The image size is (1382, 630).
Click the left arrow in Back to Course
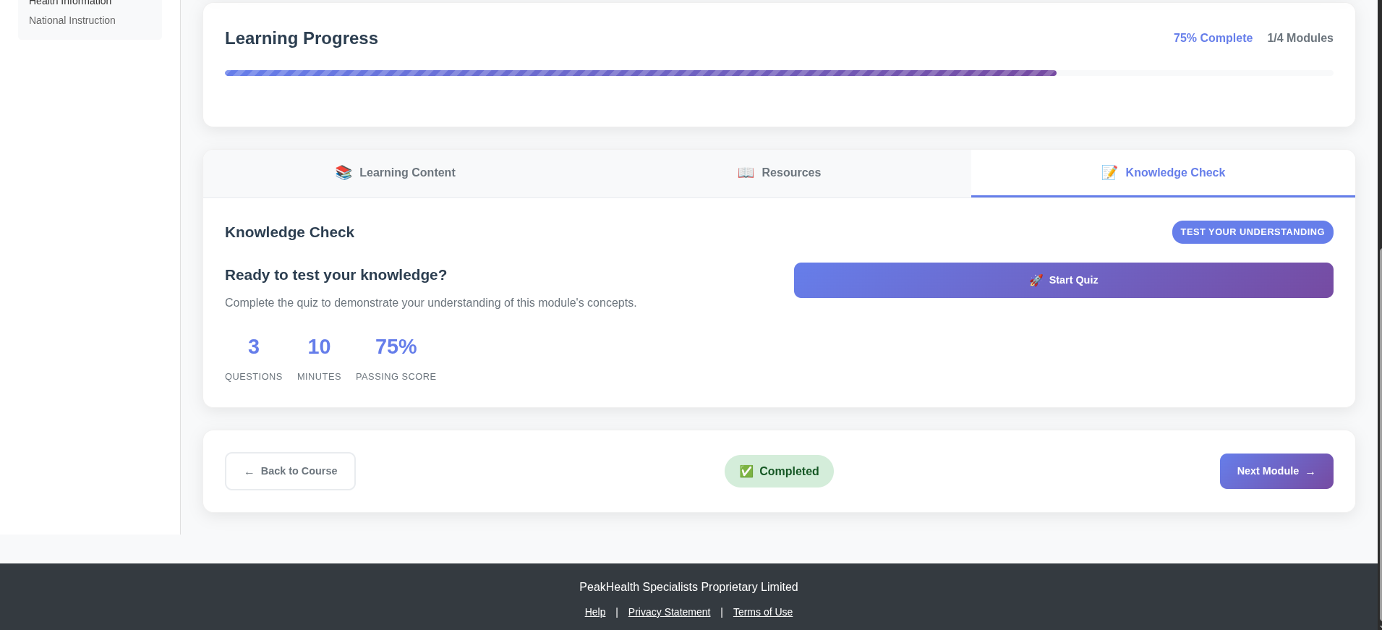(x=249, y=472)
